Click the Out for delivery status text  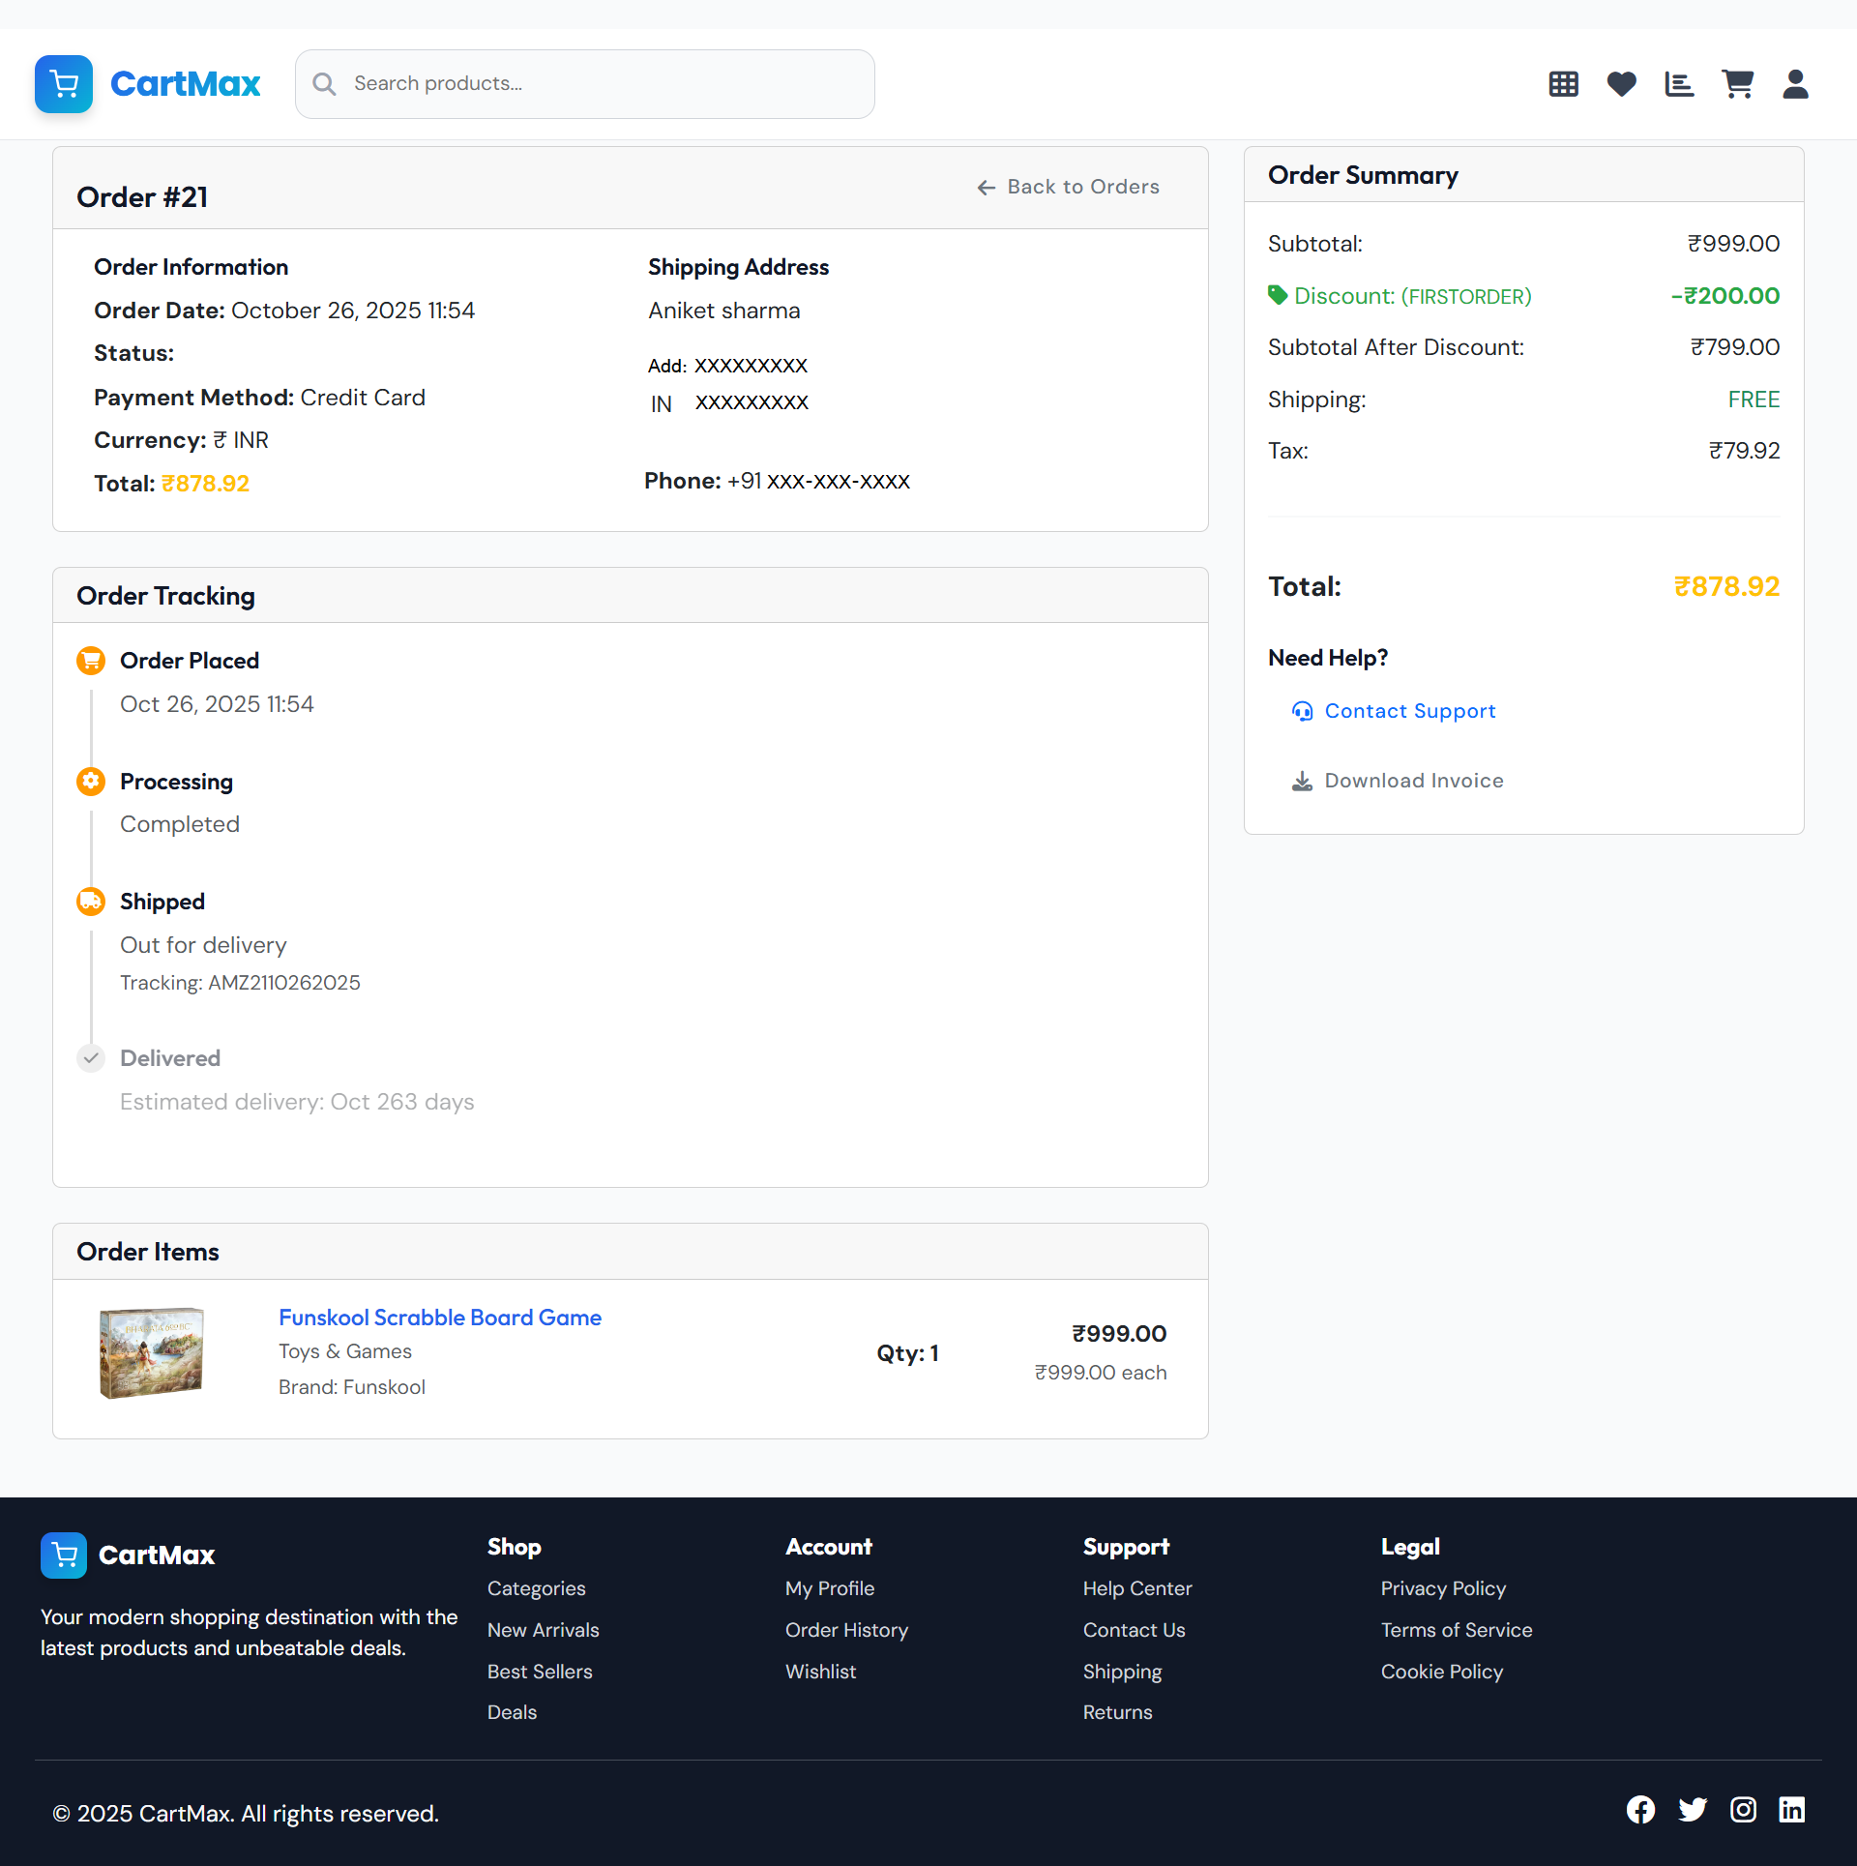[203, 946]
